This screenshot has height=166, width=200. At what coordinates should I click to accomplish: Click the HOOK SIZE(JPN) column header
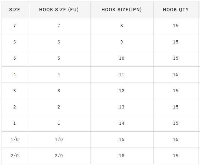pyautogui.click(x=122, y=10)
